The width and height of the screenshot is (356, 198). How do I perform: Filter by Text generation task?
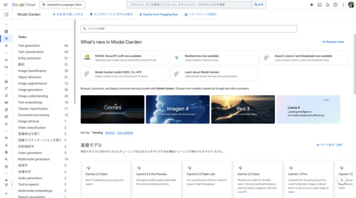(x=43, y=45)
